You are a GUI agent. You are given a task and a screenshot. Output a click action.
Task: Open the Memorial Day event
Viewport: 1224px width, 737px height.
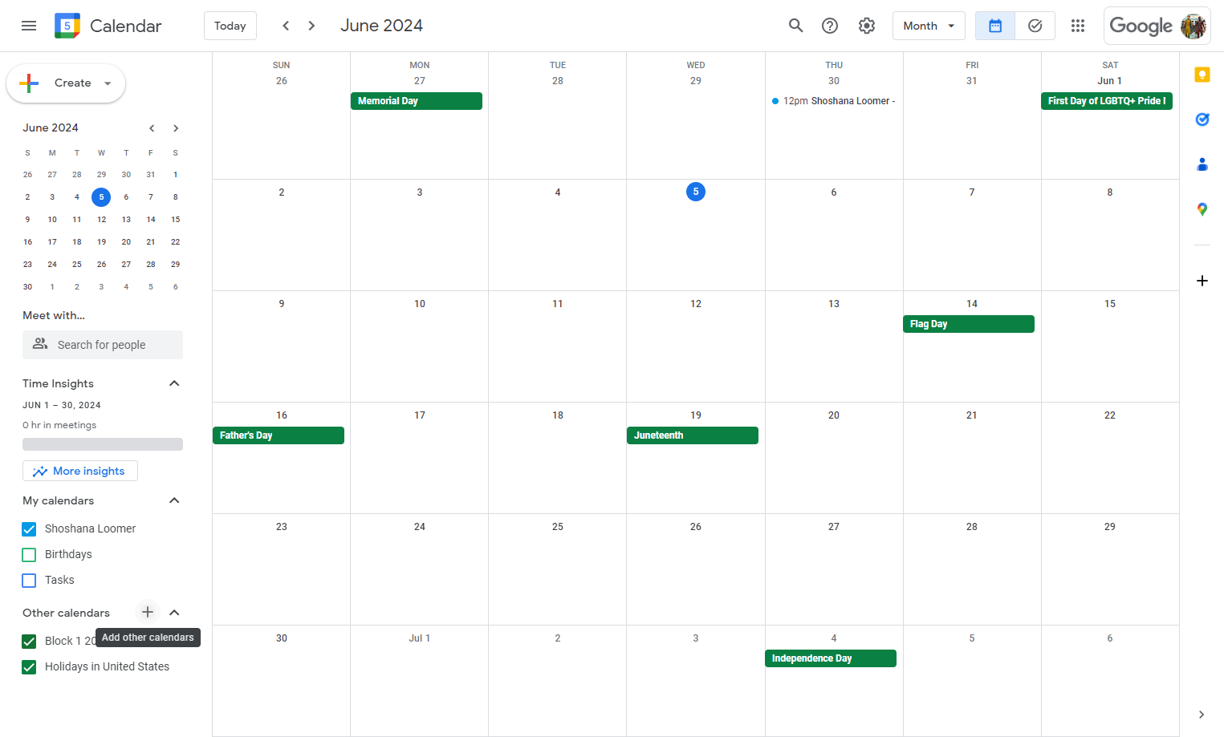click(416, 101)
